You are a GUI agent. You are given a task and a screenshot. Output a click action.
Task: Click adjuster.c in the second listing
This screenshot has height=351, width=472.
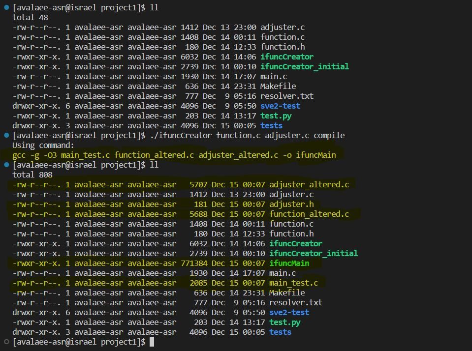[291, 195]
